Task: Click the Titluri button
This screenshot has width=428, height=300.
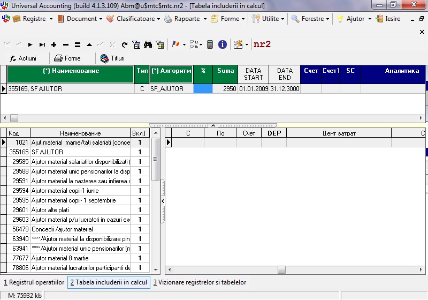Action: coord(112,58)
